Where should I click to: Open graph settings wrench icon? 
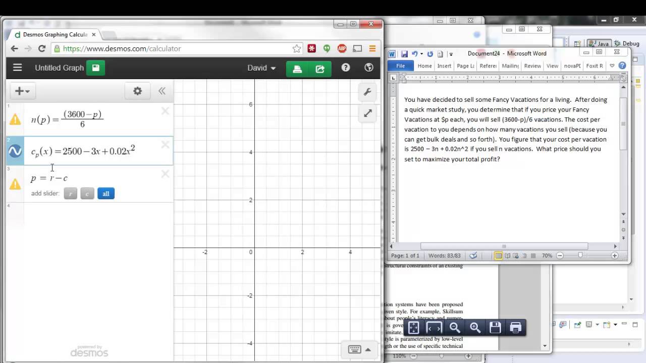367,92
